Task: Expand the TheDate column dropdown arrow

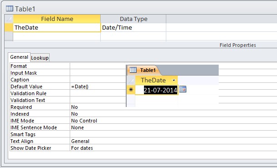Action: pos(174,80)
